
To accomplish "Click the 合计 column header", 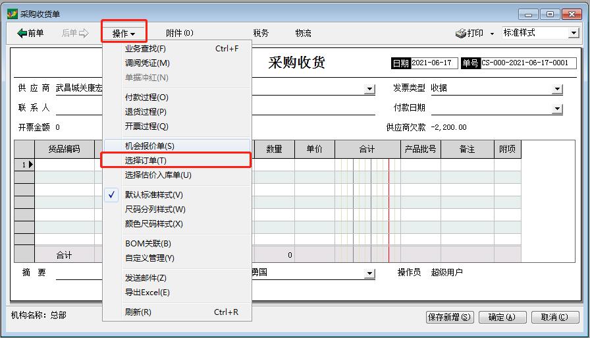I will click(367, 149).
